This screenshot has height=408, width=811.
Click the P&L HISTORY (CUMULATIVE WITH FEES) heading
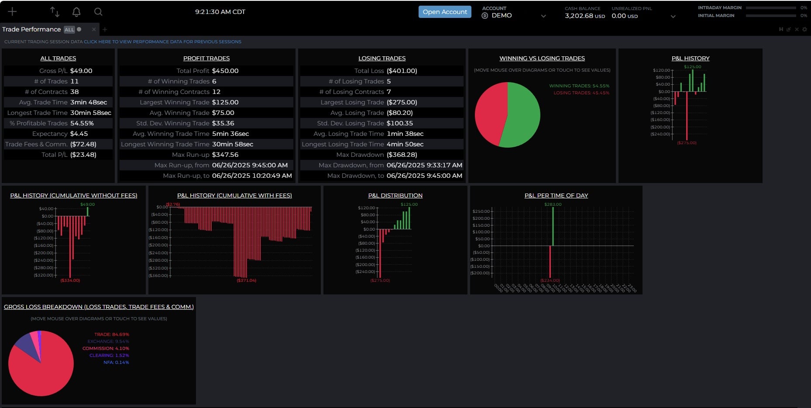[x=234, y=195]
